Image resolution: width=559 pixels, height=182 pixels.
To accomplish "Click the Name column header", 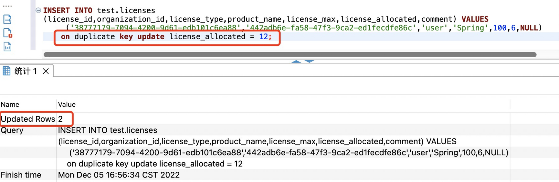I will click(x=10, y=105).
